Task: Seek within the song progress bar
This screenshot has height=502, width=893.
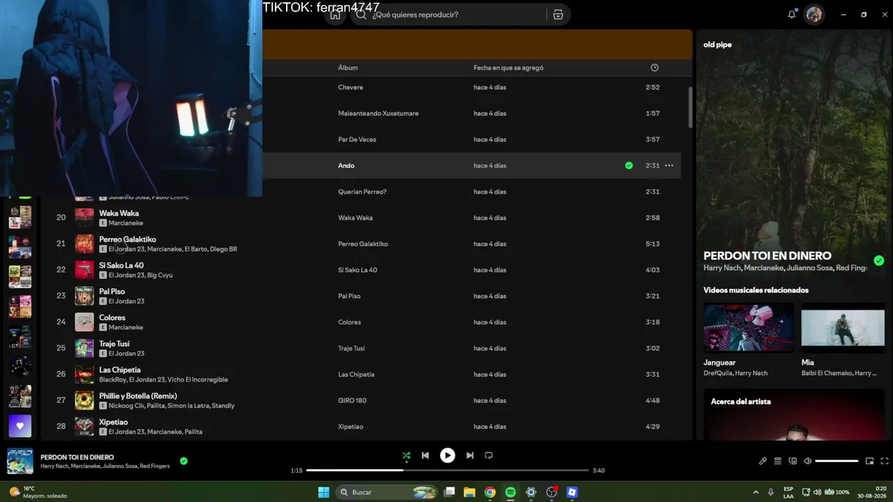Action: (448, 471)
